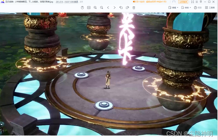This screenshot has width=218, height=140.
Task: Click the 1920*1080 image info text
Action: [71, 2]
